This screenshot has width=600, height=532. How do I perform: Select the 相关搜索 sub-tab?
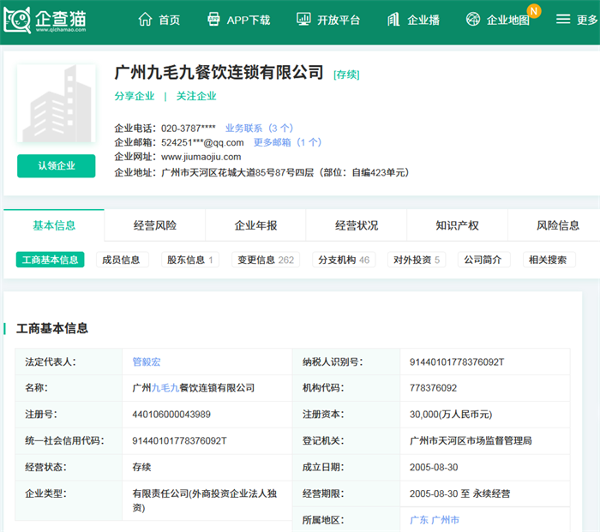tap(548, 260)
